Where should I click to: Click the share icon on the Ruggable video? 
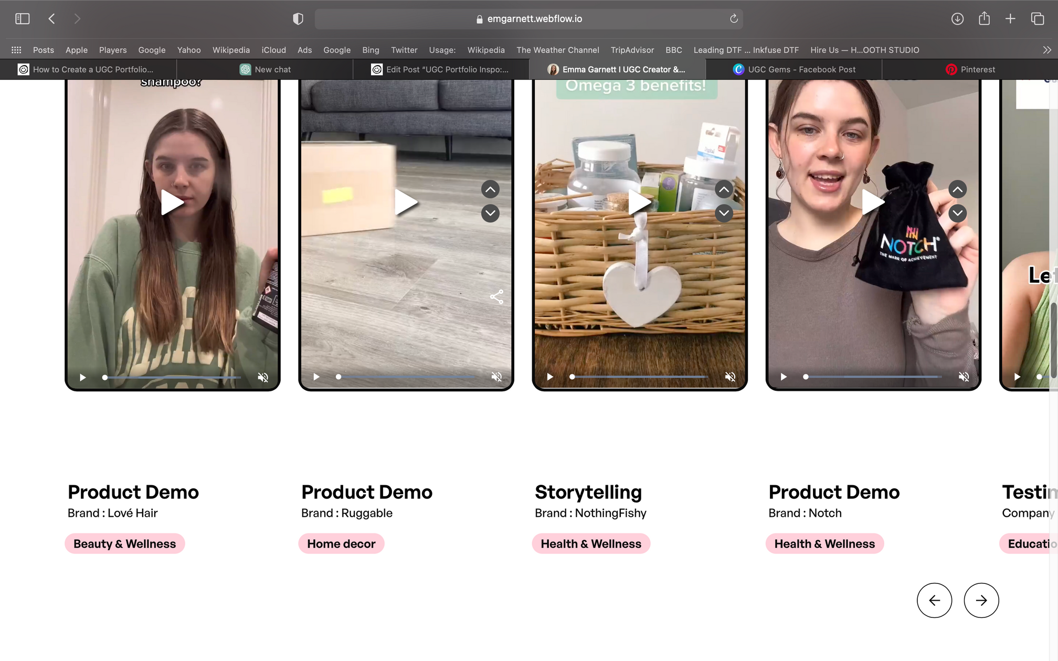(x=496, y=297)
